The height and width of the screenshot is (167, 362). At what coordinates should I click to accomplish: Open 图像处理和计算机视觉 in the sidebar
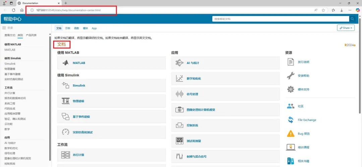click(18, 159)
